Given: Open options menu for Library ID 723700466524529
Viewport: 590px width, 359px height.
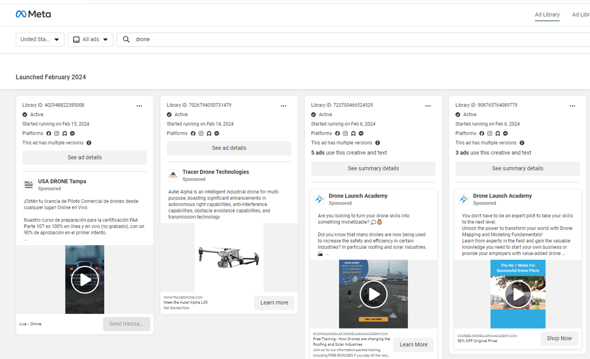Looking at the screenshot, I should point(428,105).
